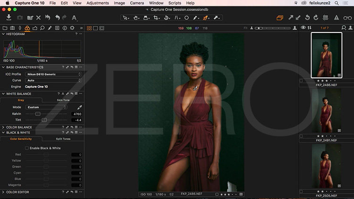Rotate image left with counterclockwise arrow
354x199 pixels.
tap(308, 18)
